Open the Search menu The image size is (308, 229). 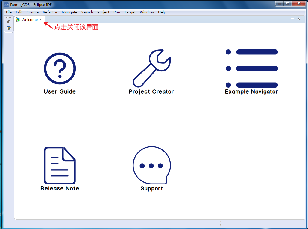87,12
